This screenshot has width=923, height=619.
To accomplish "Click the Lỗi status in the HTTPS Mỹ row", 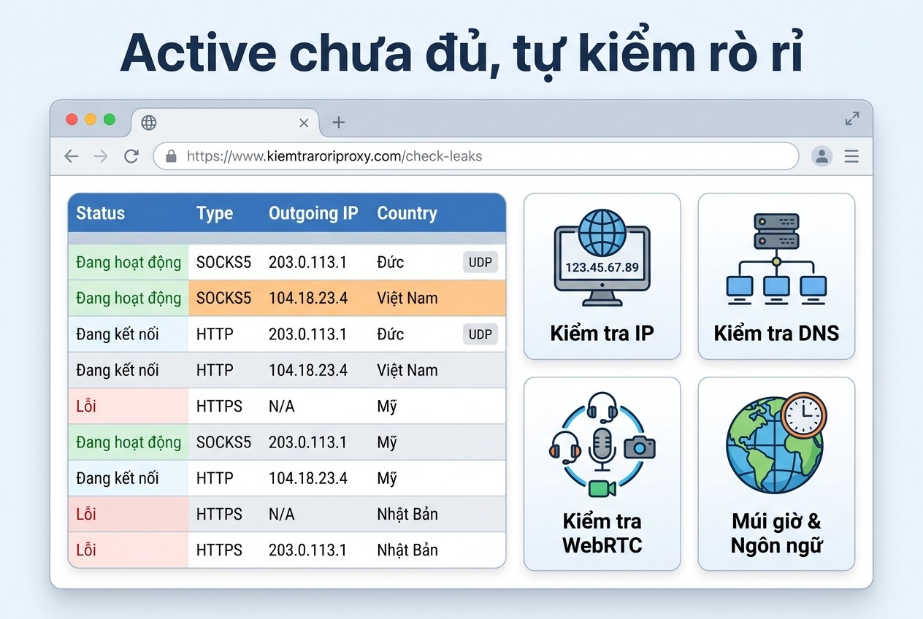I will click(x=86, y=406).
